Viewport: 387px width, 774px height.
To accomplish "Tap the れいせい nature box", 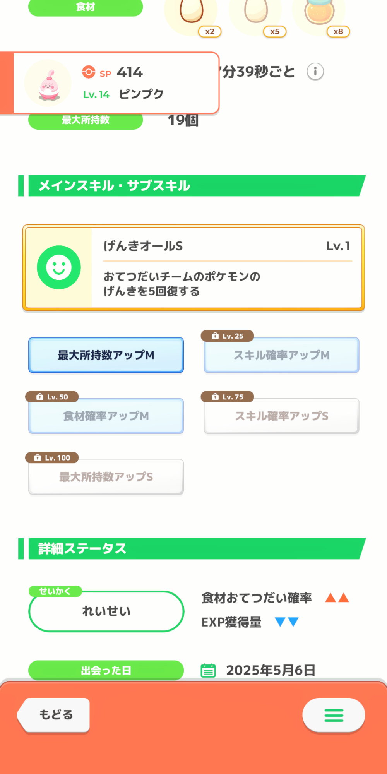I will point(106,611).
